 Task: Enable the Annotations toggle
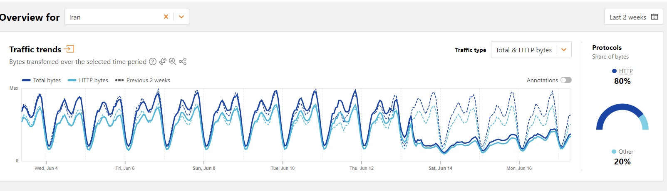(566, 80)
